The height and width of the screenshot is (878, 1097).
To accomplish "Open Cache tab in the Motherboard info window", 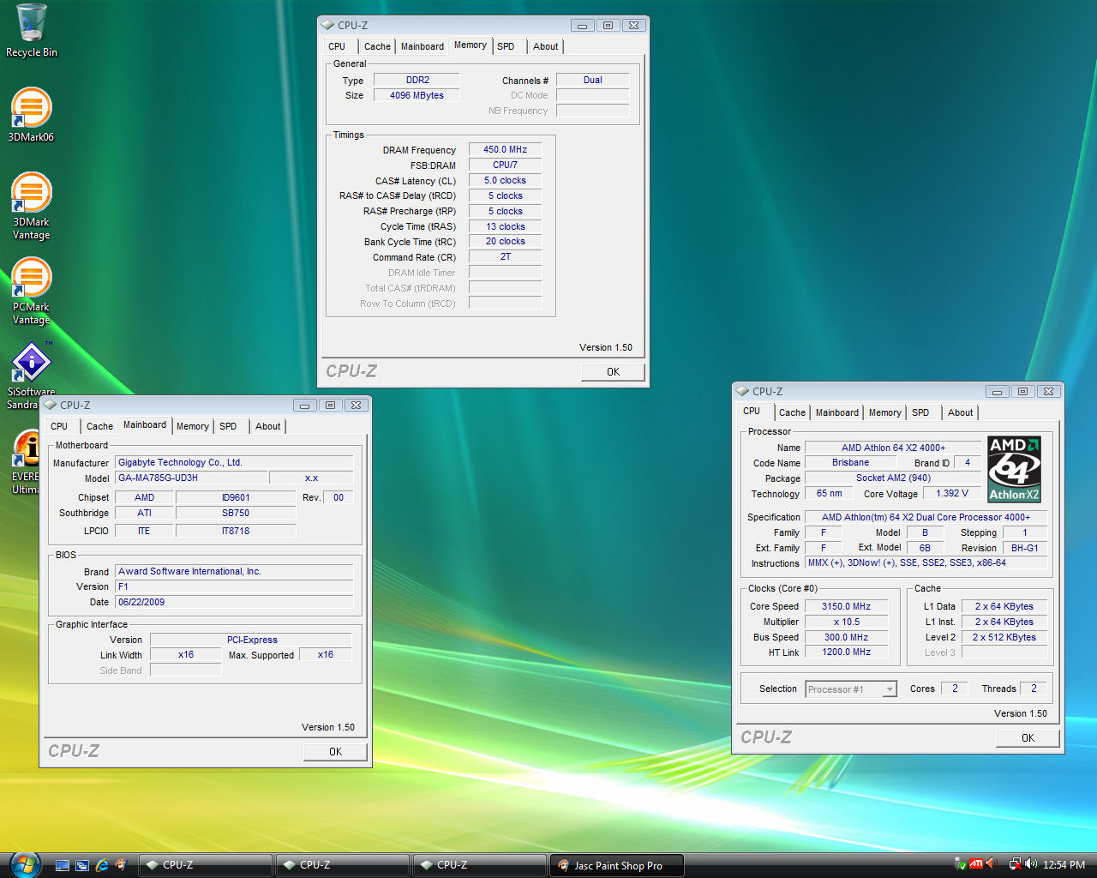I will tap(99, 426).
